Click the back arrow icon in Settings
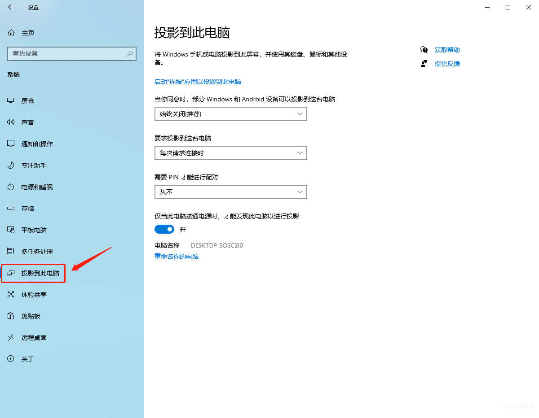 pyautogui.click(x=11, y=7)
